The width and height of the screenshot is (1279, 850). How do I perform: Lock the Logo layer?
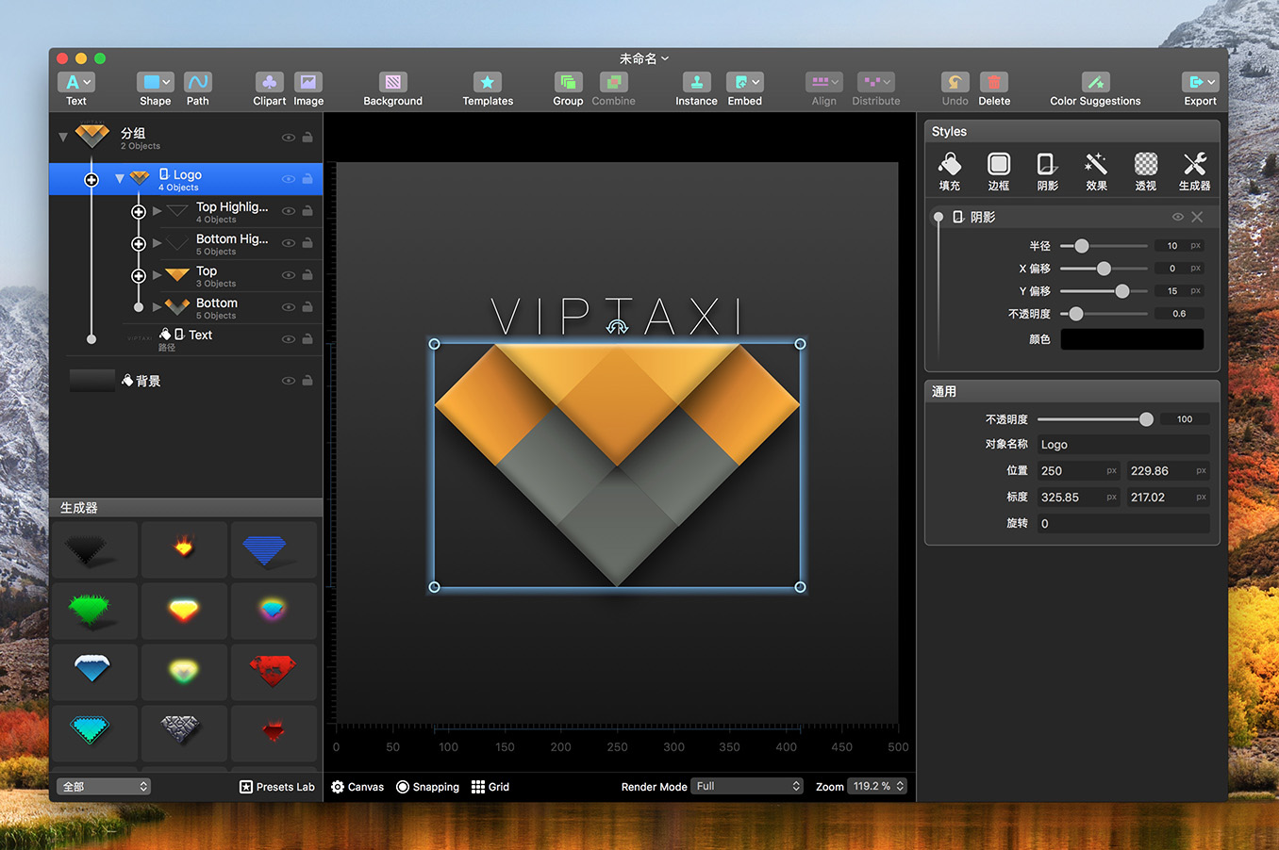[307, 179]
